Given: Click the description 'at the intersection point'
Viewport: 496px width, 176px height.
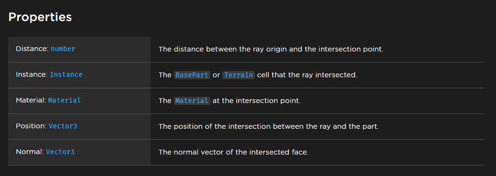Looking at the screenshot, I should [x=256, y=101].
